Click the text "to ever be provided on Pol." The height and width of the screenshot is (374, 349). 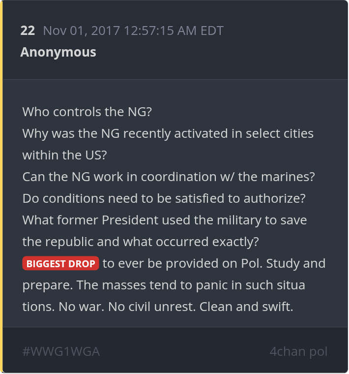point(183,263)
